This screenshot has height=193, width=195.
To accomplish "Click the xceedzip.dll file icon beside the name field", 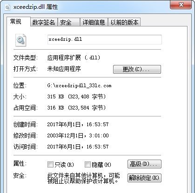I will [x=20, y=40].
